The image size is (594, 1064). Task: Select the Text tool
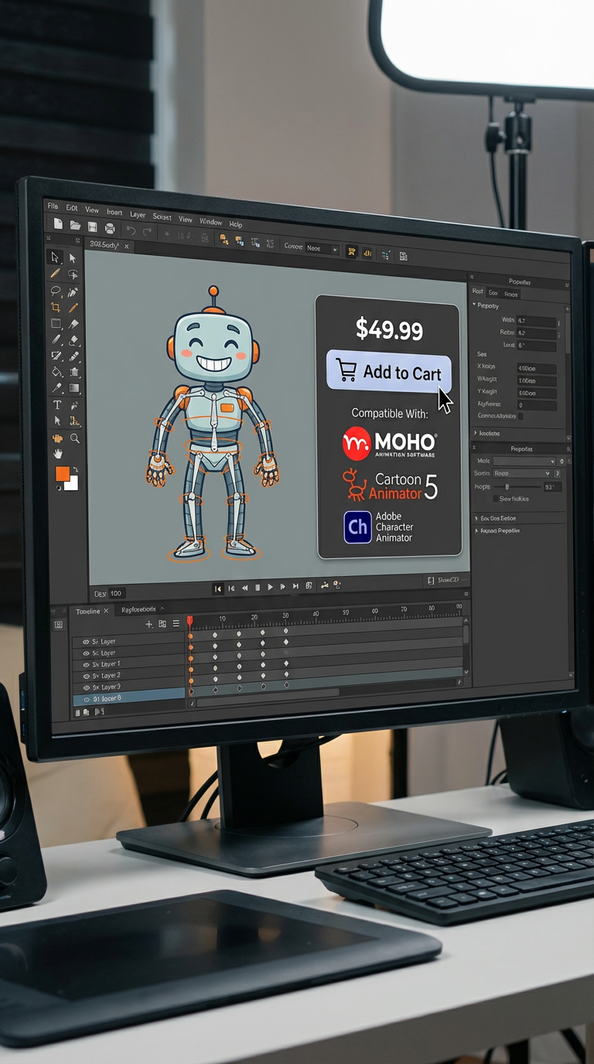click(x=56, y=404)
